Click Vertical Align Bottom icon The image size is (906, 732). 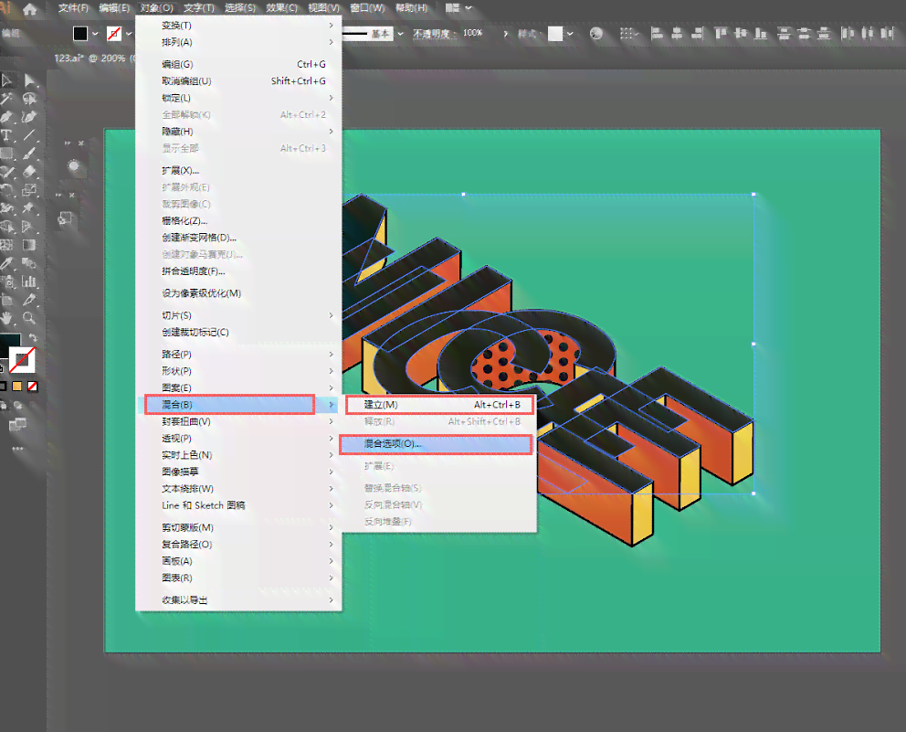point(761,34)
